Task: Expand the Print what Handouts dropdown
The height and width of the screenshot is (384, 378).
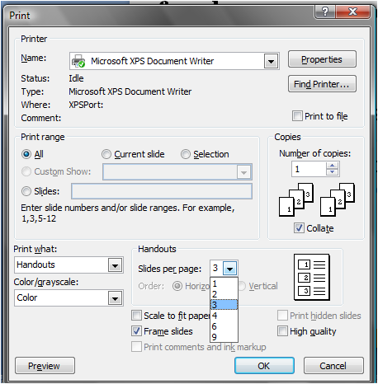Action: (x=115, y=265)
